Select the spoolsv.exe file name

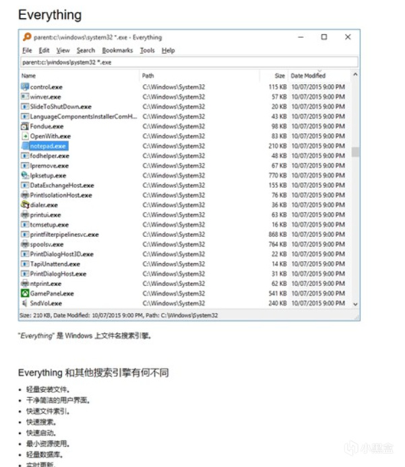pyautogui.click(x=46, y=244)
